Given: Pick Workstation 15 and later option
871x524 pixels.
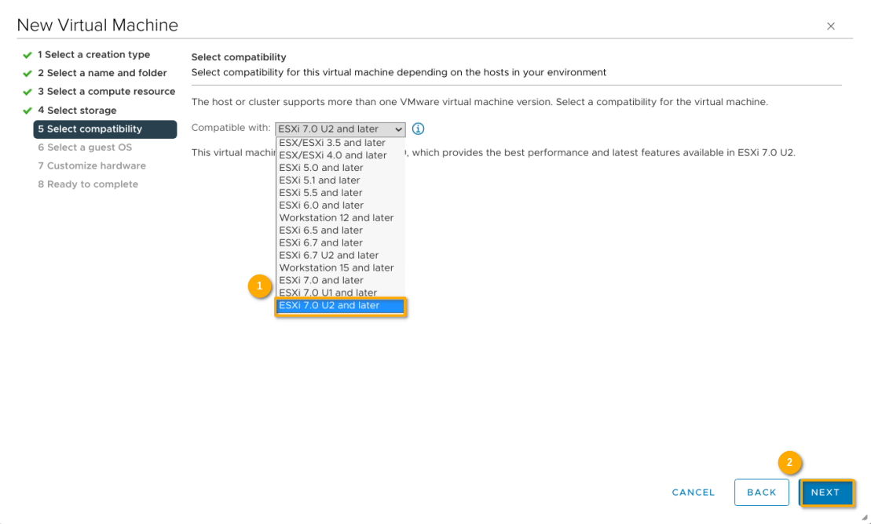Looking at the screenshot, I should click(336, 267).
